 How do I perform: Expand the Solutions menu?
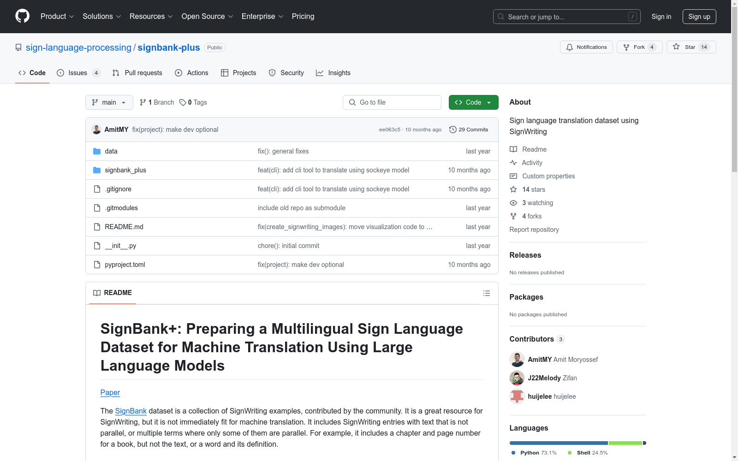tap(102, 17)
